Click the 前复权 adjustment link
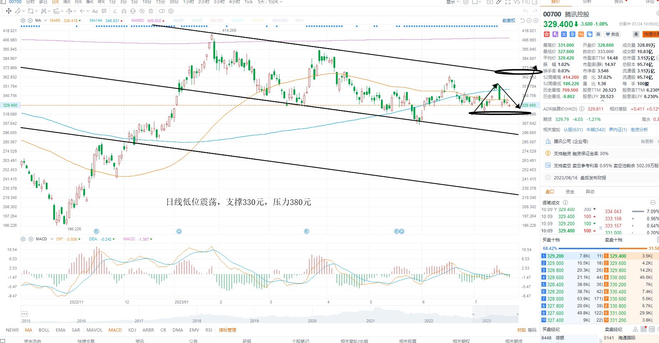659x343 pixels. [509, 20]
